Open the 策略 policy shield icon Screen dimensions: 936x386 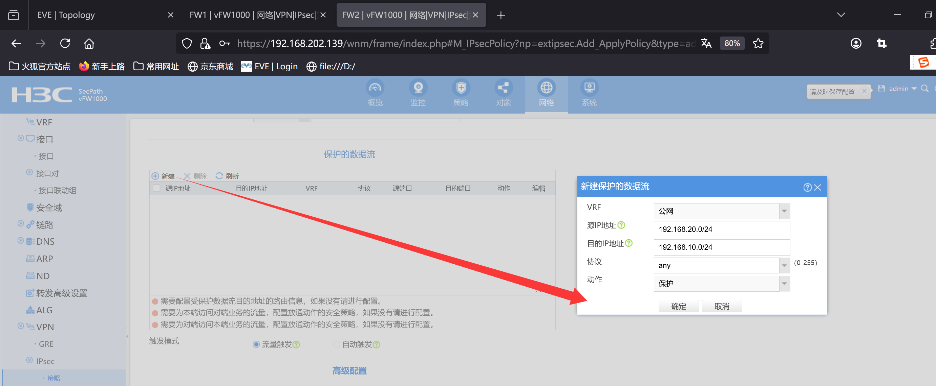(461, 88)
